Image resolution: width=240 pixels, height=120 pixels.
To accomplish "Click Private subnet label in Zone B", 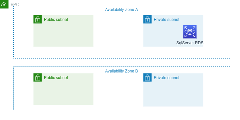I will 166,78.
